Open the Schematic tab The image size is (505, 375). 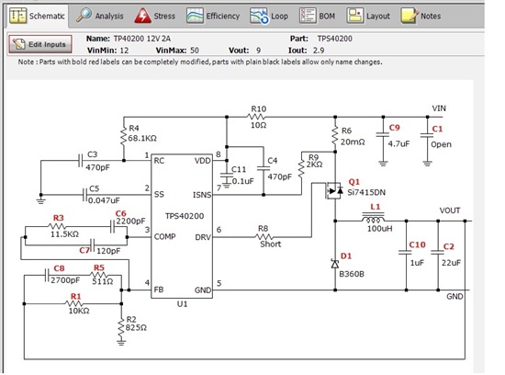(x=38, y=16)
